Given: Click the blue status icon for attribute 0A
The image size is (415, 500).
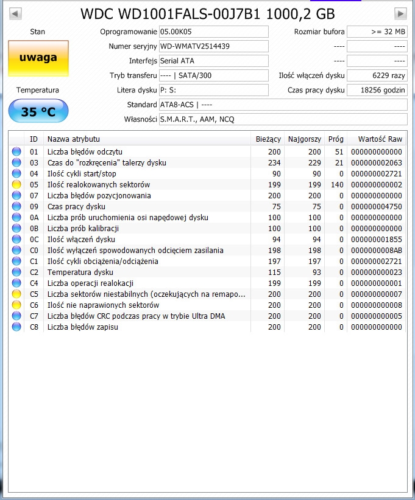Looking at the screenshot, I should (16, 217).
